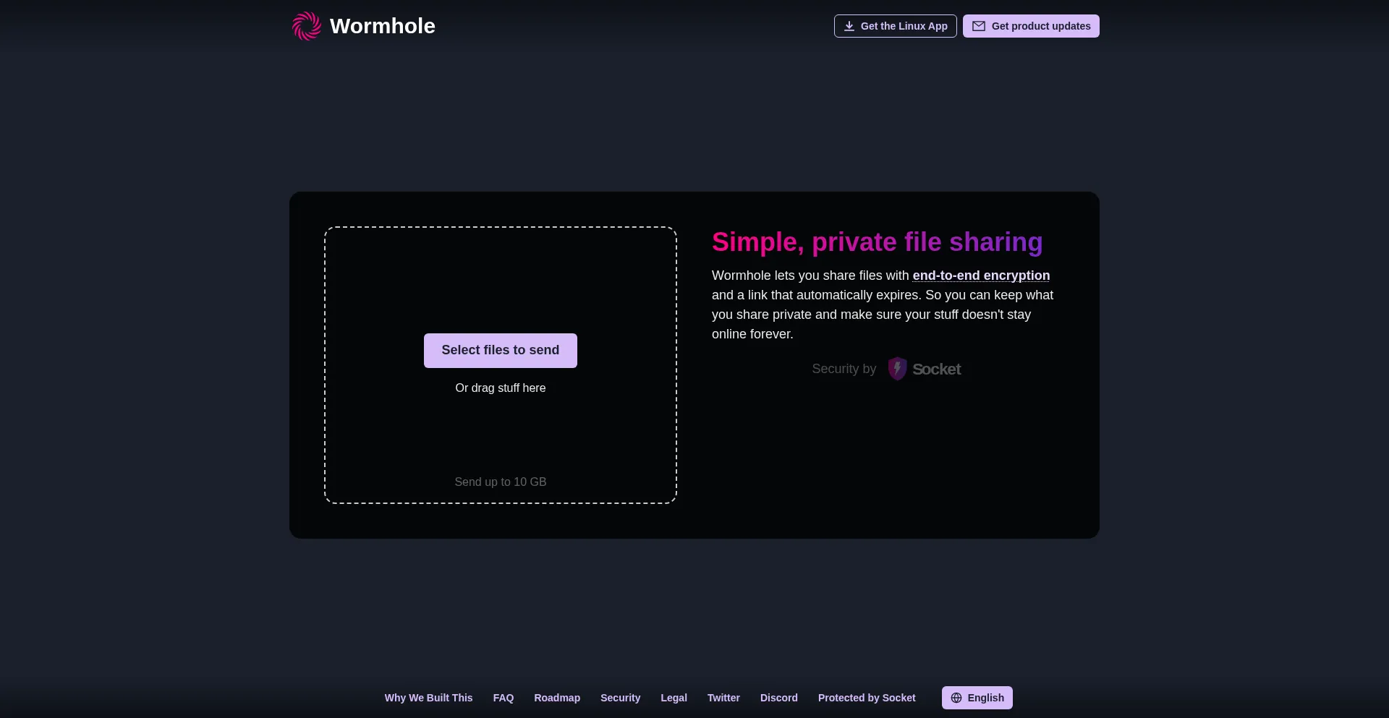Image resolution: width=1389 pixels, height=718 pixels.
Task: Open the FAQ footer link
Action: pos(504,698)
